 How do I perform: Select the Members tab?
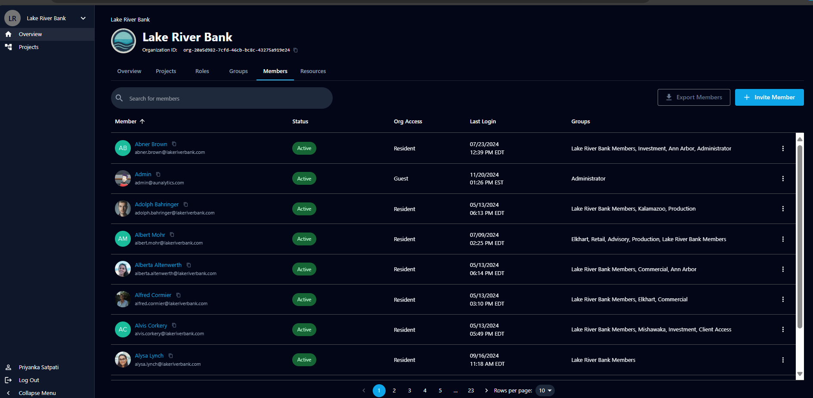(x=275, y=71)
